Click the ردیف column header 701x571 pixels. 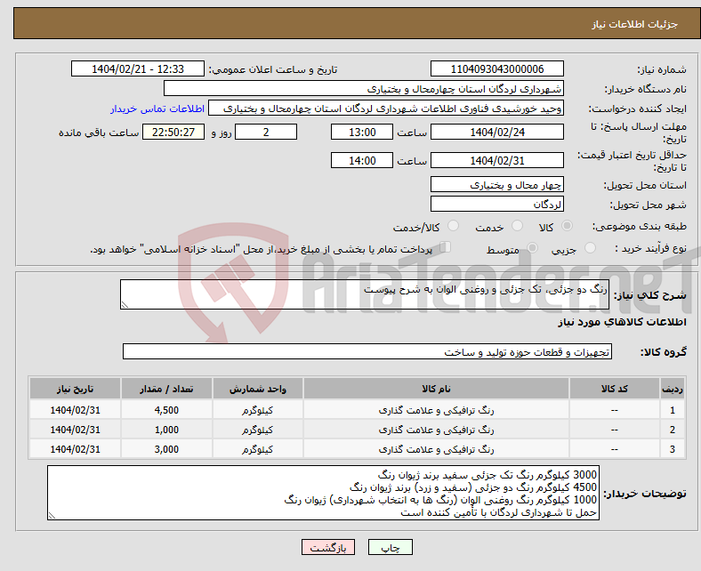pyautogui.click(x=672, y=389)
